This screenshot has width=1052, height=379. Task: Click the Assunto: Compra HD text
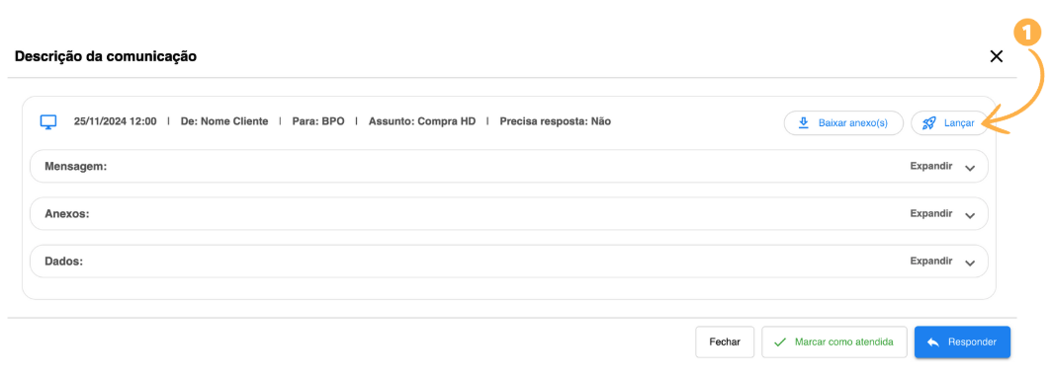tap(422, 121)
